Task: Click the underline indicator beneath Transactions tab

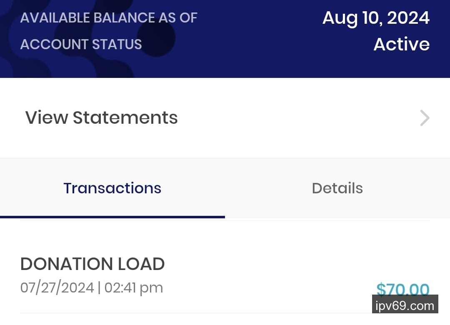Action: click(x=112, y=217)
